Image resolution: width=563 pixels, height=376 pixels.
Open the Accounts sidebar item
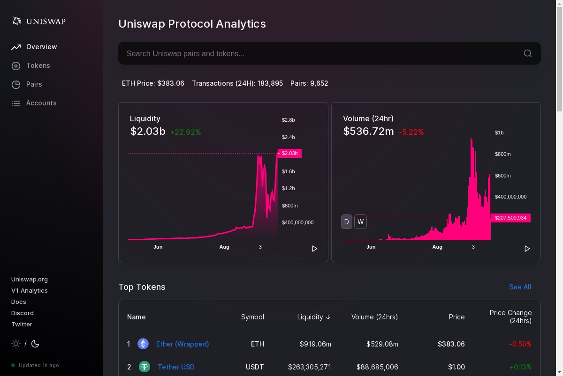click(34, 103)
